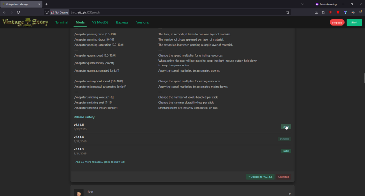This screenshot has width=365, height=196.
Task: Show all 32 more releases
Action: coord(100,162)
